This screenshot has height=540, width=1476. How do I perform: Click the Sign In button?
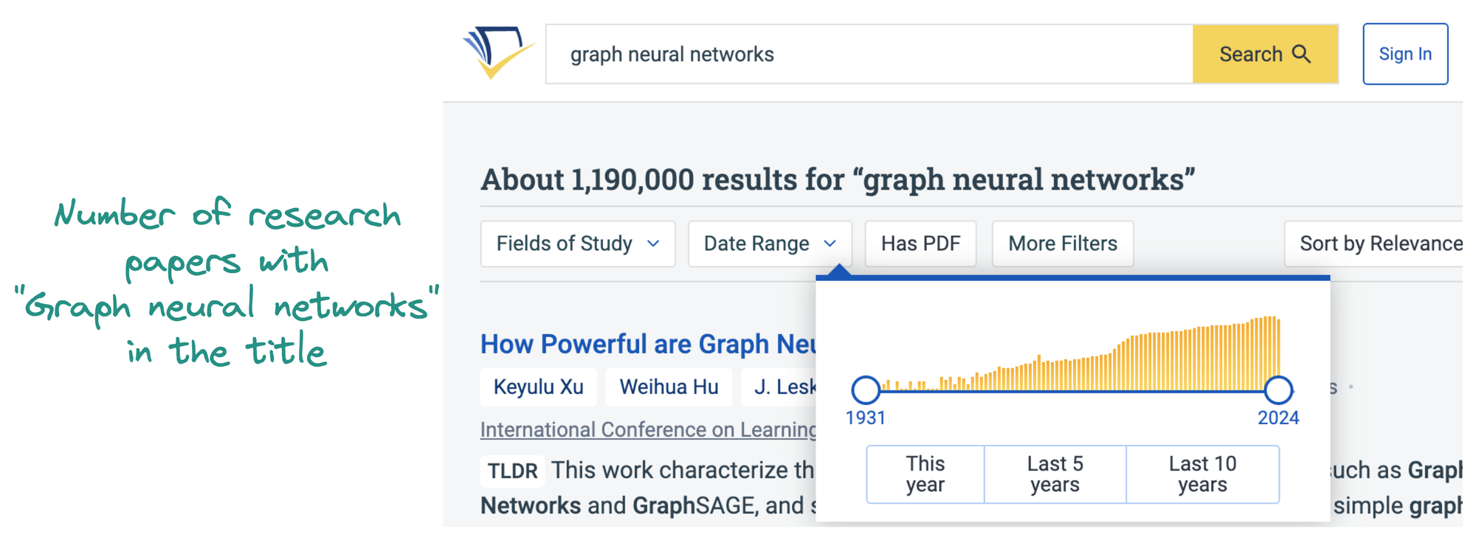tap(1405, 54)
